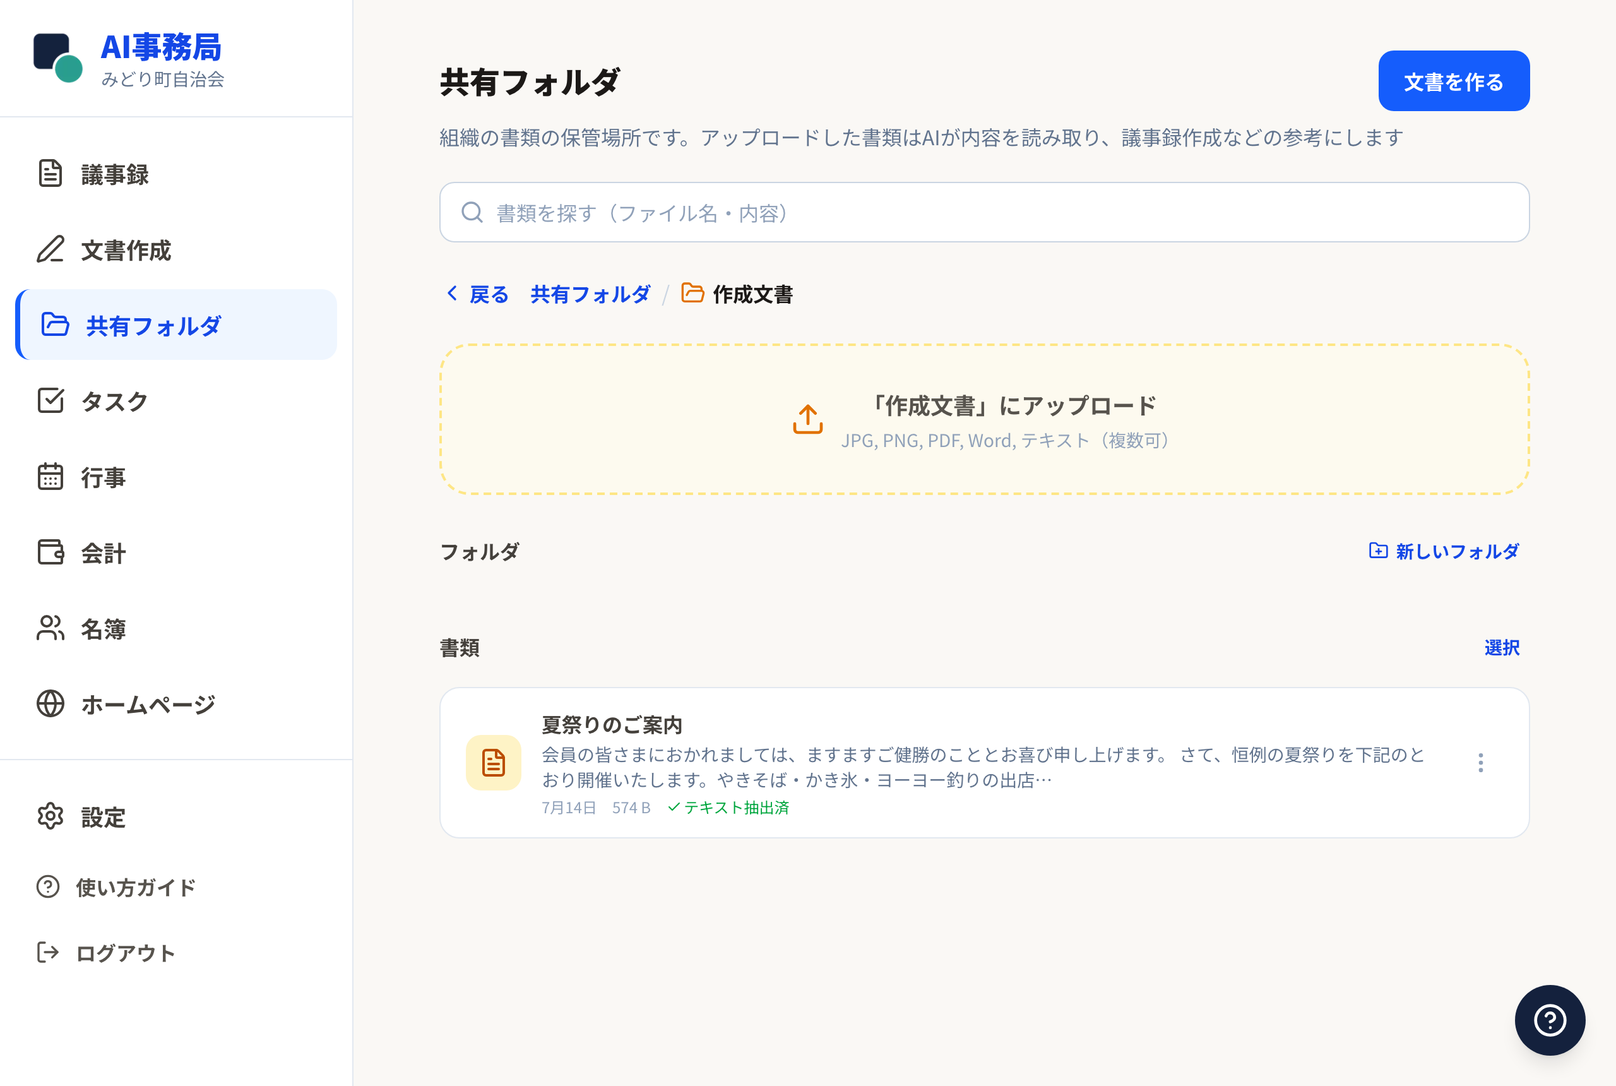Open 会計 in the sidebar
This screenshot has width=1616, height=1086.
pyautogui.click(x=176, y=552)
